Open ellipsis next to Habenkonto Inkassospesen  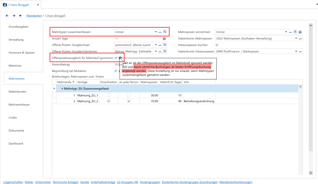[300, 51]
